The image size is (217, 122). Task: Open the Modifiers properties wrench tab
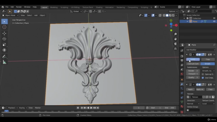point(182,84)
